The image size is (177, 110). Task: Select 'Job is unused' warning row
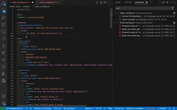pos(145,19)
